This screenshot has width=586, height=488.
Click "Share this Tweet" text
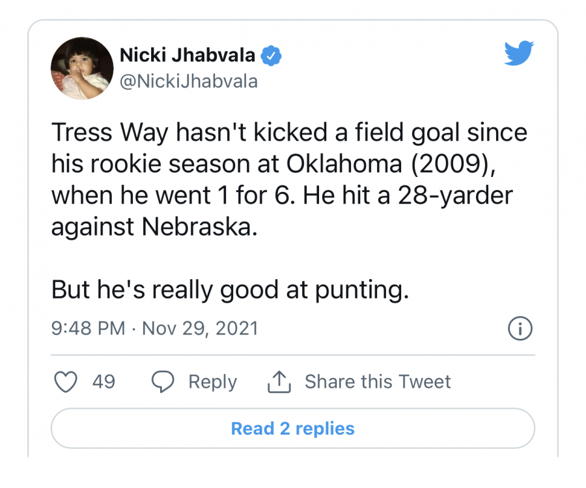[378, 382]
